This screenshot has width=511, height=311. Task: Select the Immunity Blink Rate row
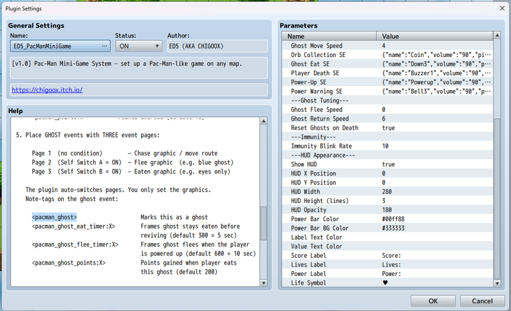coord(387,146)
